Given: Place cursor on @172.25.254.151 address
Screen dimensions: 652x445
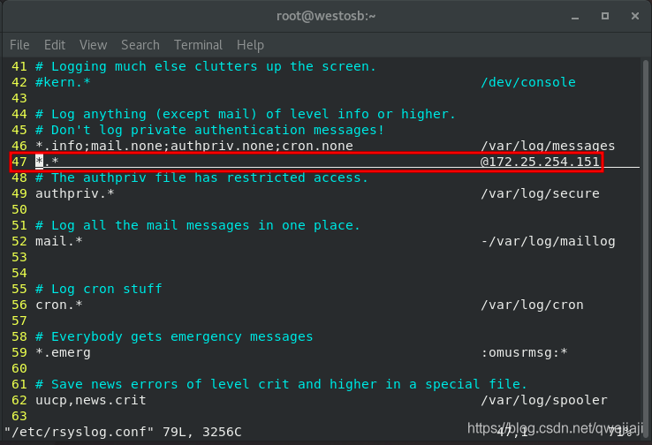Looking at the screenshot, I should (x=540, y=162).
